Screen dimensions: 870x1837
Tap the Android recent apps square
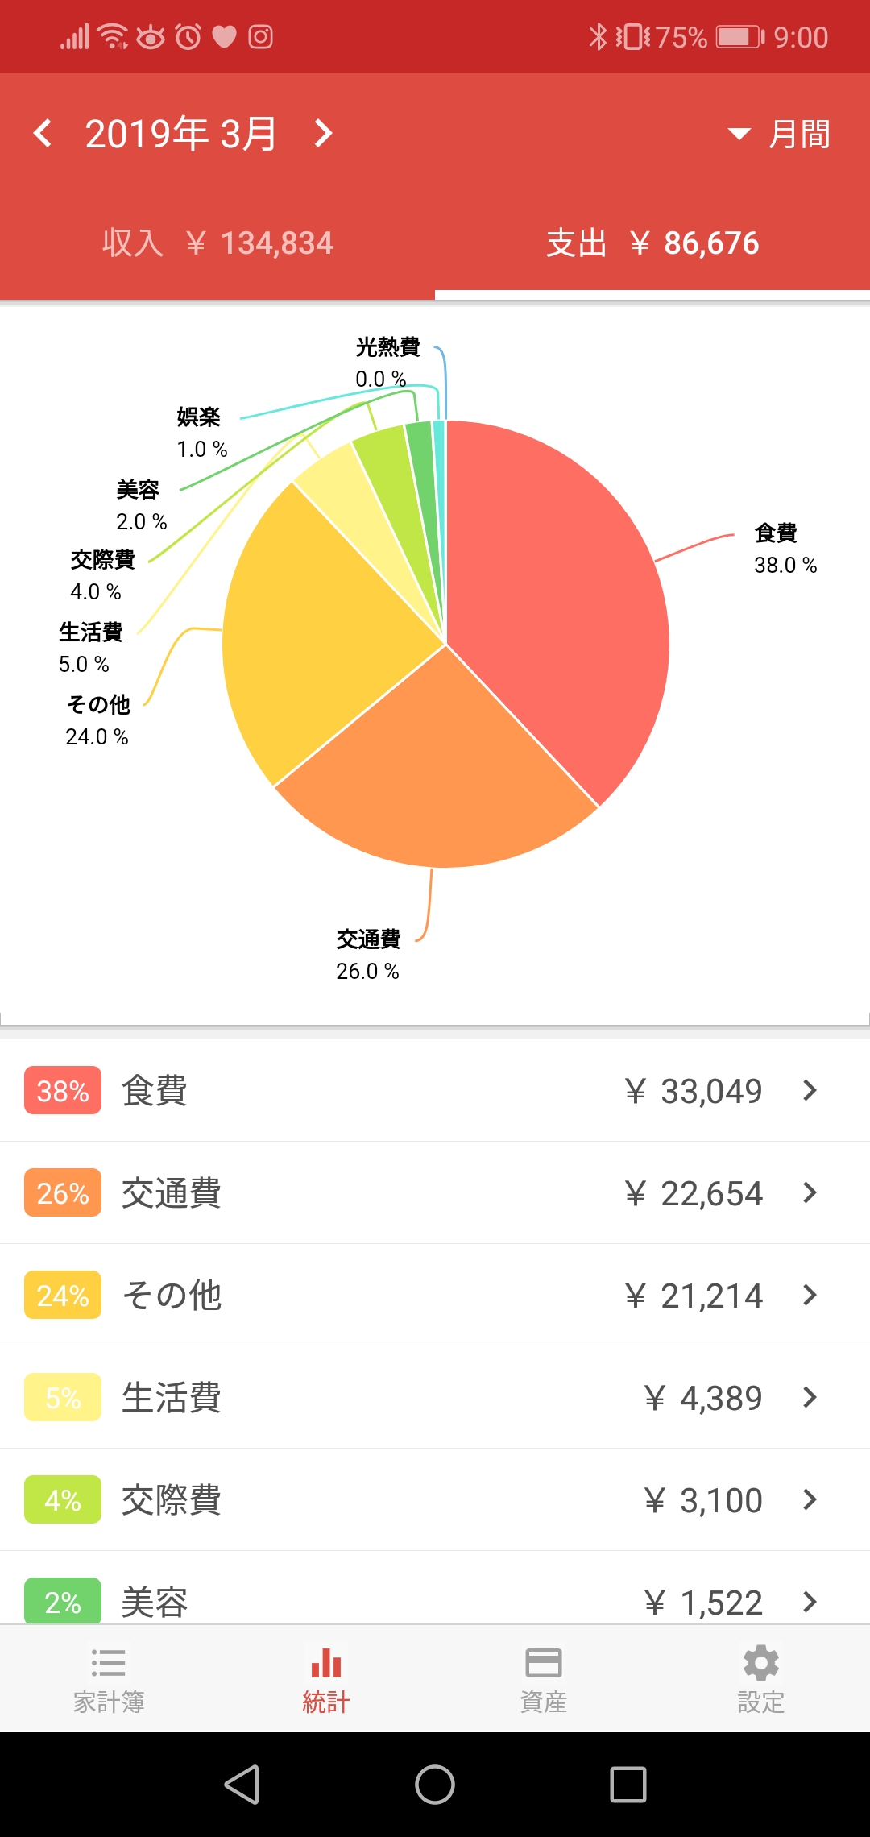[x=628, y=1785]
